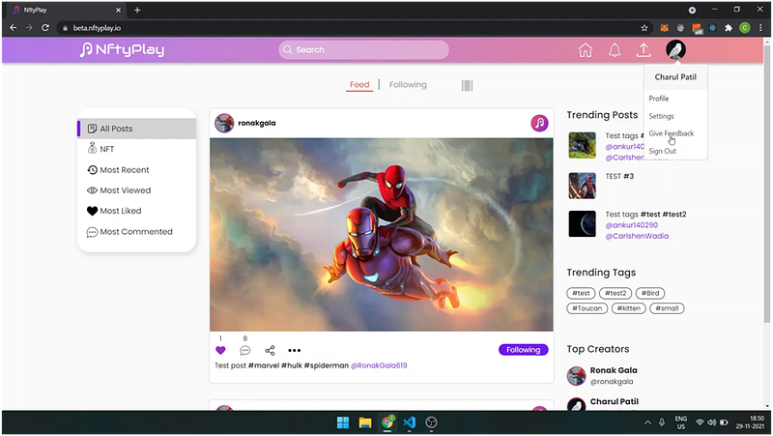Open comments on ronakgala's post
The height and width of the screenshot is (436, 773).
click(x=245, y=350)
